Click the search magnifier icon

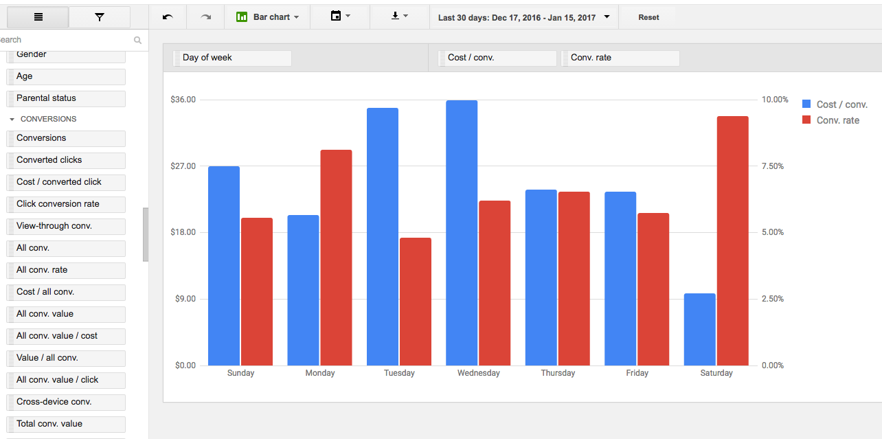coord(138,41)
